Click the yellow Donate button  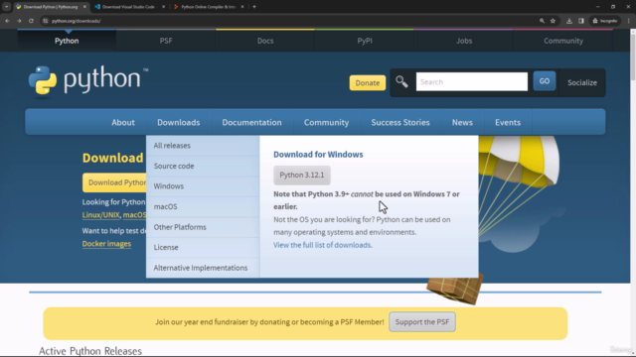pos(368,82)
